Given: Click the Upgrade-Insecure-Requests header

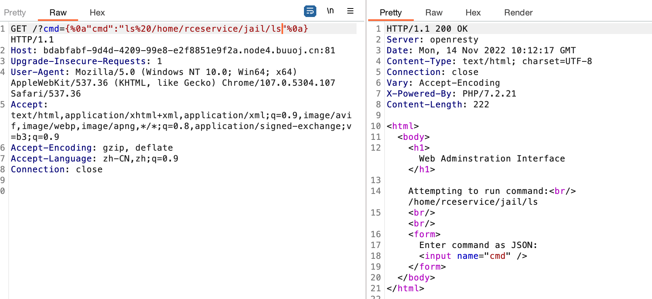Looking at the screenshot, I should [x=86, y=61].
